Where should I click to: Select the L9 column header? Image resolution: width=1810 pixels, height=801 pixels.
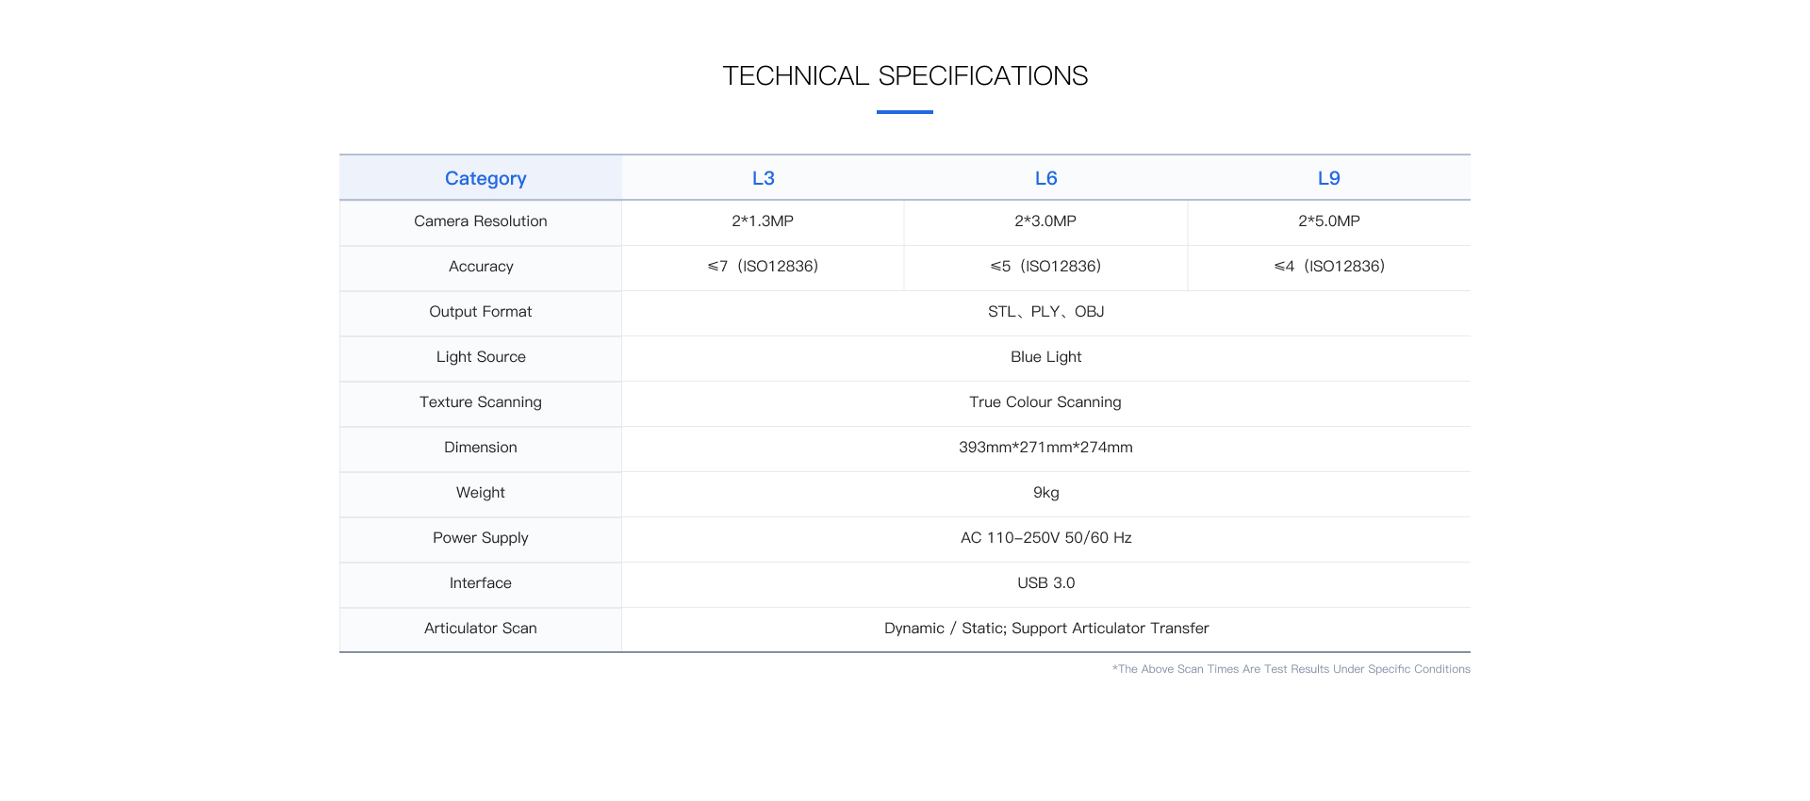pos(1328,178)
